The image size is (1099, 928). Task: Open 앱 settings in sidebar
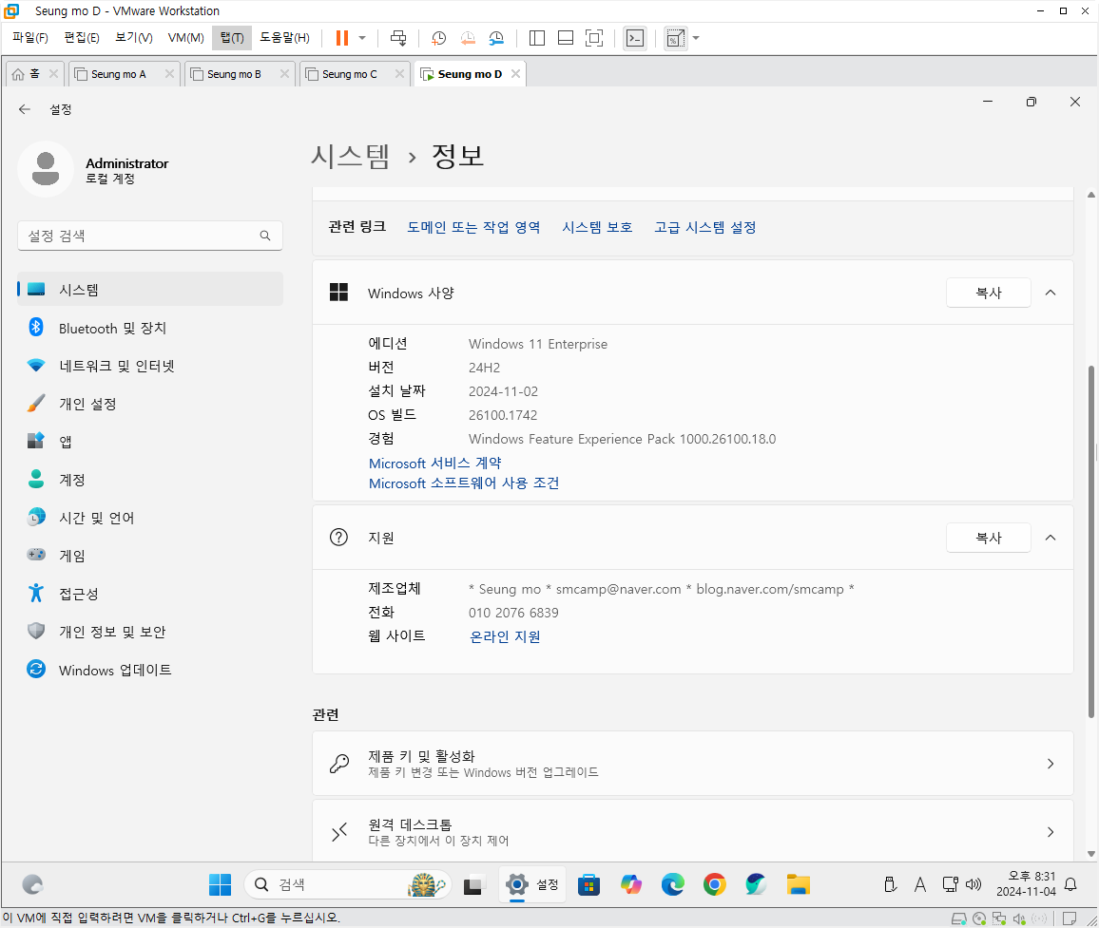pyautogui.click(x=150, y=442)
